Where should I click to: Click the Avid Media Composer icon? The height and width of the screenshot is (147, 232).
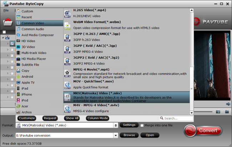click(18, 35)
